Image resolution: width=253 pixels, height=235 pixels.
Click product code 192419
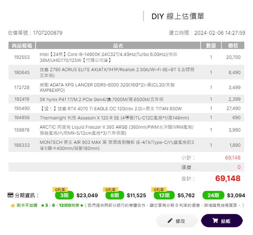[22, 99]
